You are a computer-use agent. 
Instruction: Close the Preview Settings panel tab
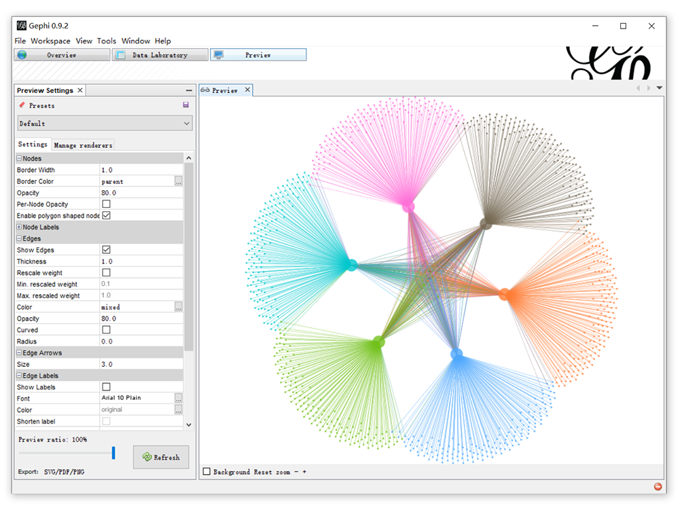(x=79, y=90)
